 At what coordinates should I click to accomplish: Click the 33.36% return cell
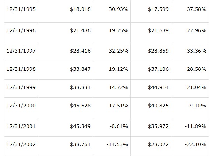click(x=196, y=51)
